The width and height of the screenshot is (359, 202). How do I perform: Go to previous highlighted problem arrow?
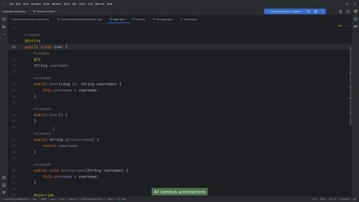point(346,26)
